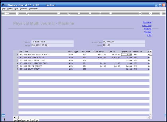Select row EX.004 EXCAVATOR BC12

[84, 58]
